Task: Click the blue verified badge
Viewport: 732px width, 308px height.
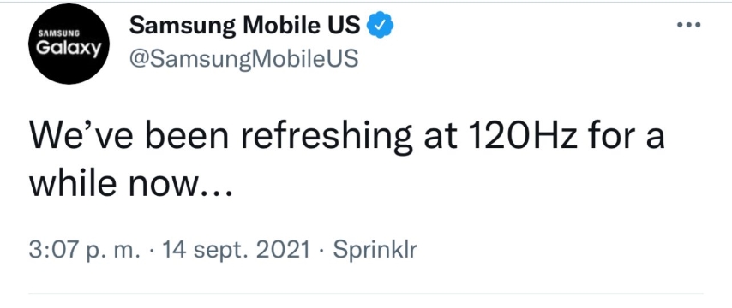Action: coord(381,25)
